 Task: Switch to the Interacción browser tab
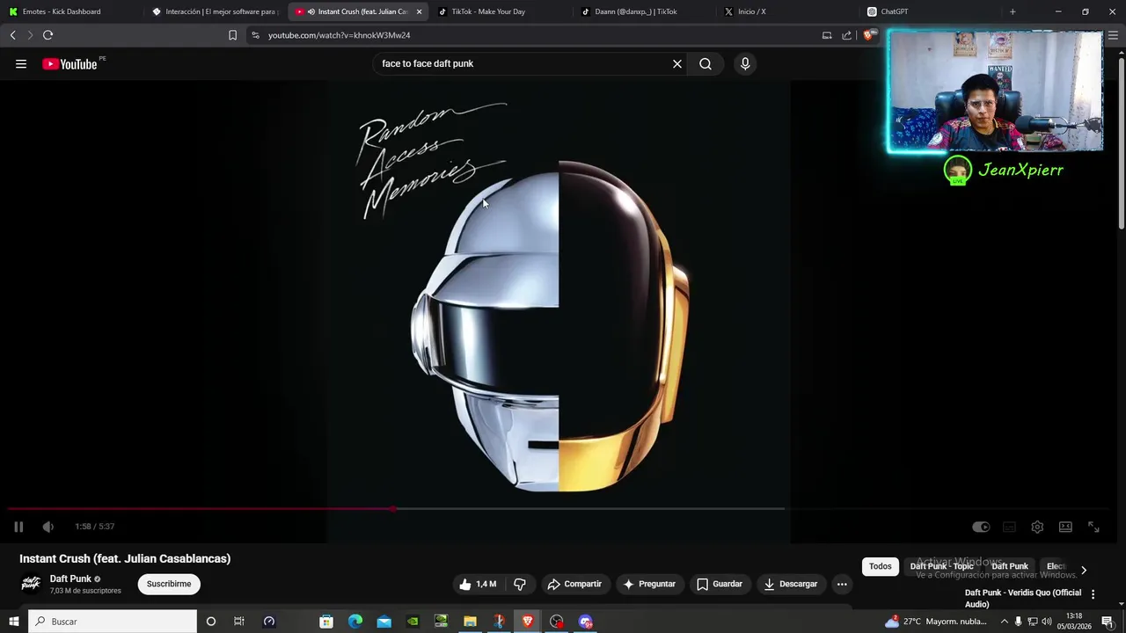click(x=215, y=11)
